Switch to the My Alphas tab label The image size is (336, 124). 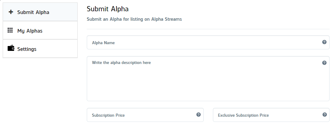coord(30,31)
